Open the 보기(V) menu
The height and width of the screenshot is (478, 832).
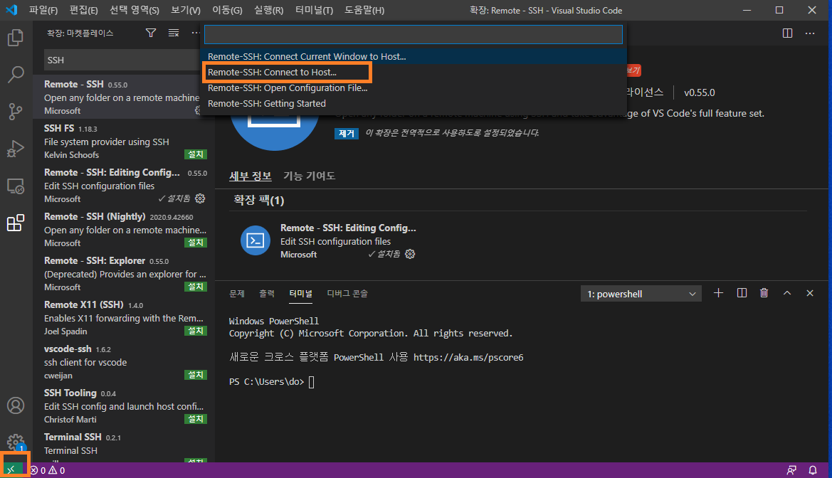pyautogui.click(x=186, y=10)
